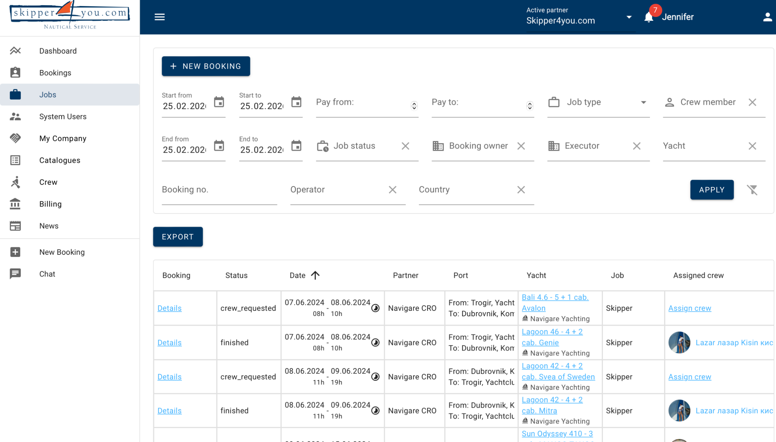Open the Start from calendar picker

[219, 102]
